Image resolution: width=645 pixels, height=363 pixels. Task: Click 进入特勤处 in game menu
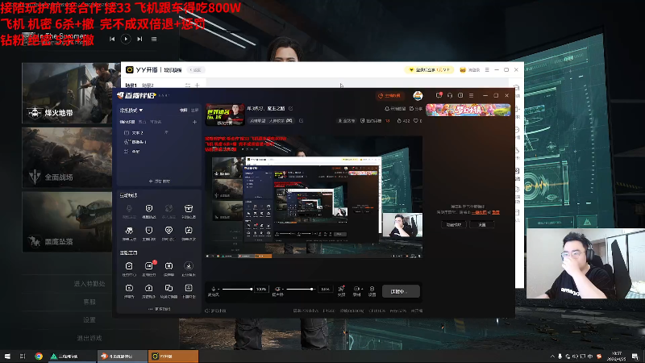[89, 284]
